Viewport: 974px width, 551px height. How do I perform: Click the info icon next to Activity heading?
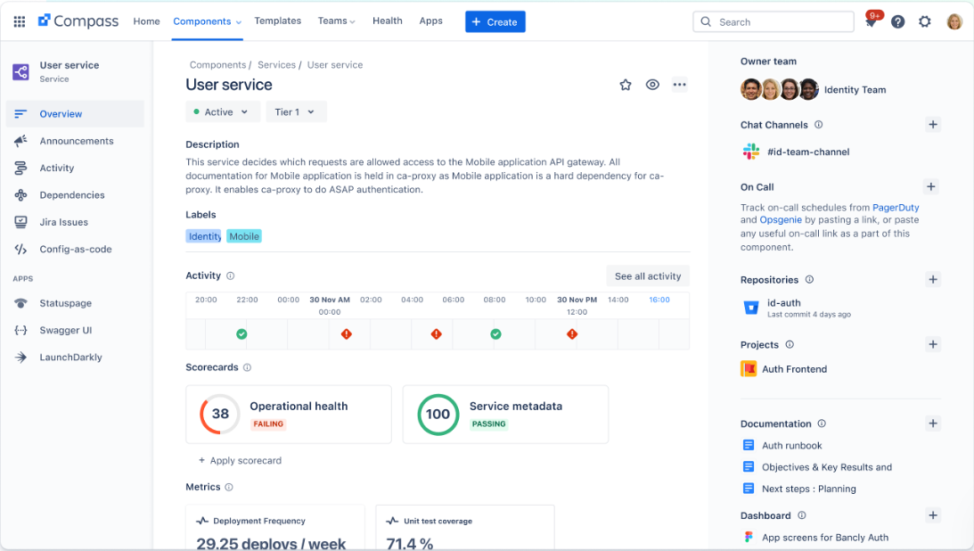231,275
